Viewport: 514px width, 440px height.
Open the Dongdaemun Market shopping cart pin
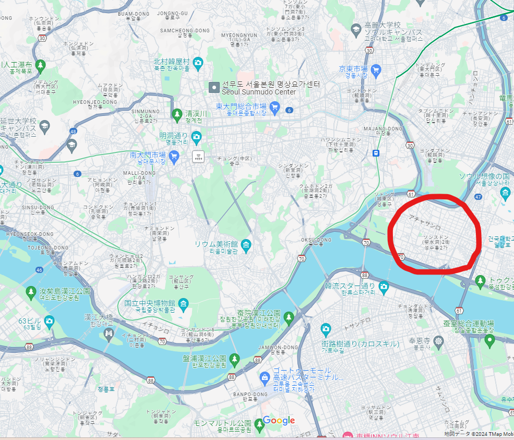click(274, 108)
